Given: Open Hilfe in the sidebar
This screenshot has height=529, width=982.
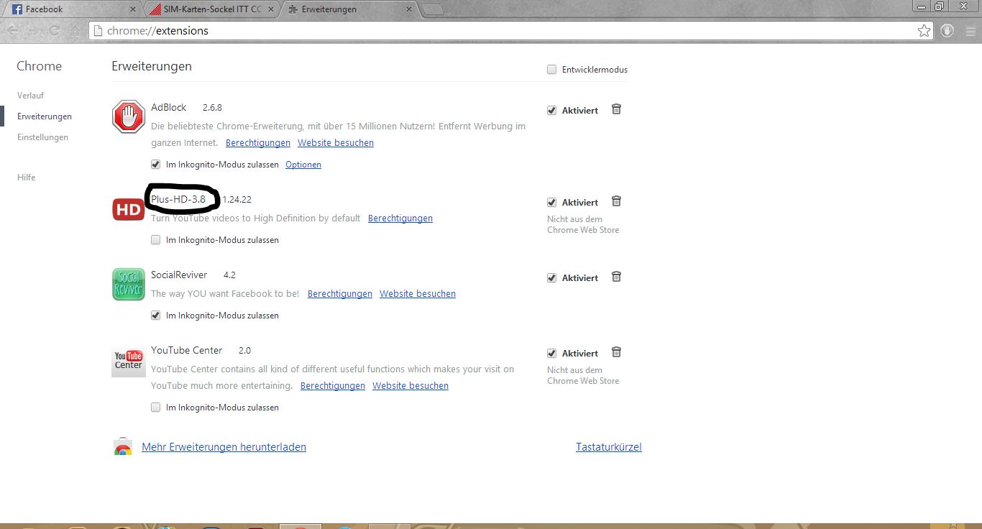Looking at the screenshot, I should [x=26, y=178].
